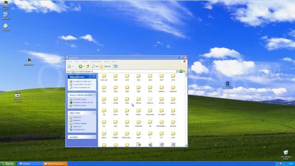The height and width of the screenshot is (166, 295).
Task: Select the Microsoft folder
Action: click(162, 112)
